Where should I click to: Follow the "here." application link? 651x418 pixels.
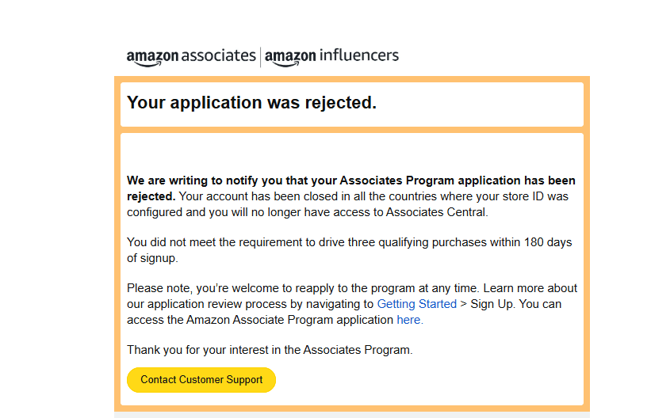410,320
